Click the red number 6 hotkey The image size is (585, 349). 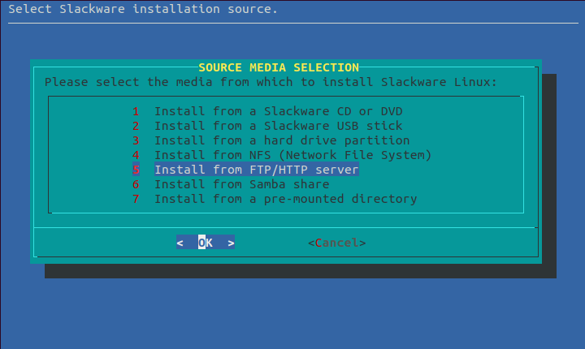136,184
